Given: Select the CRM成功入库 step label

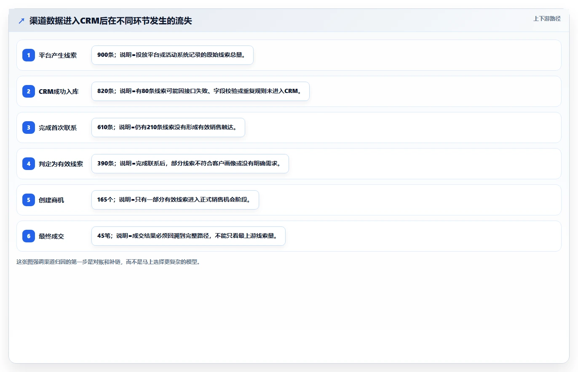Looking at the screenshot, I should 59,91.
